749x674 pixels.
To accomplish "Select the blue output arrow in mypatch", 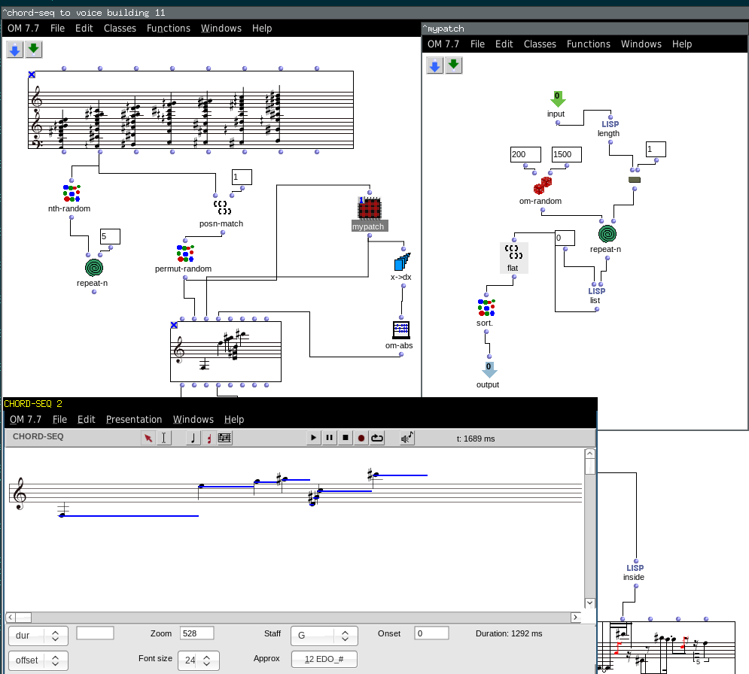I will coord(489,370).
